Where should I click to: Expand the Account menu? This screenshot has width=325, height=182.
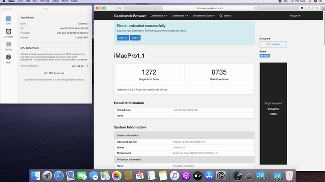(295, 16)
